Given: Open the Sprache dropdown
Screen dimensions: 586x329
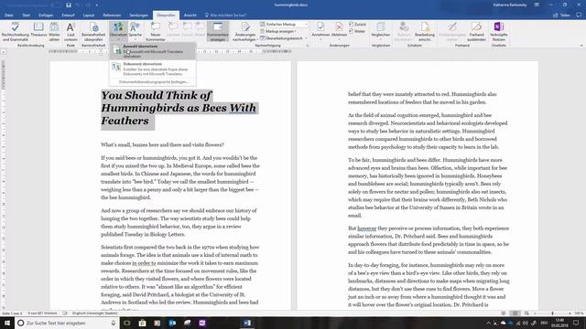Looking at the screenshot, I should [x=135, y=31].
